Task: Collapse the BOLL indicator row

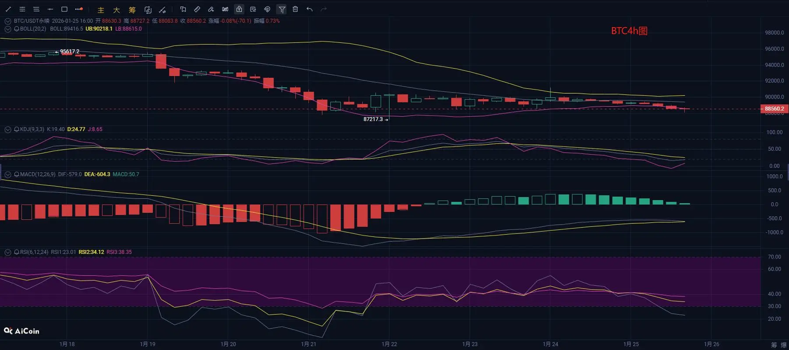Action: pyautogui.click(x=8, y=29)
